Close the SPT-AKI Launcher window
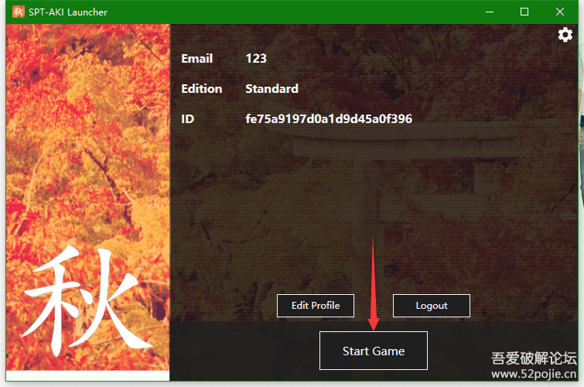Image resolution: width=584 pixels, height=387 pixels. point(560,12)
